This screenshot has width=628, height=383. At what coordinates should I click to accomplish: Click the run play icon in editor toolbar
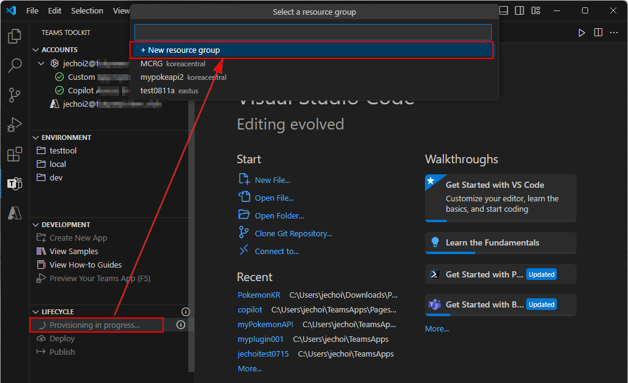point(581,33)
